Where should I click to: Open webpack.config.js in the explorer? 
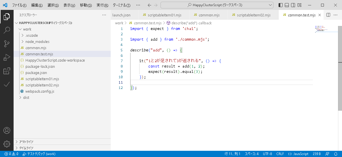[x=62, y=91]
